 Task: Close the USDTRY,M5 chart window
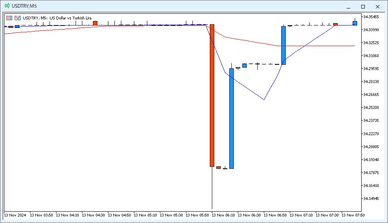[x=377, y=6]
